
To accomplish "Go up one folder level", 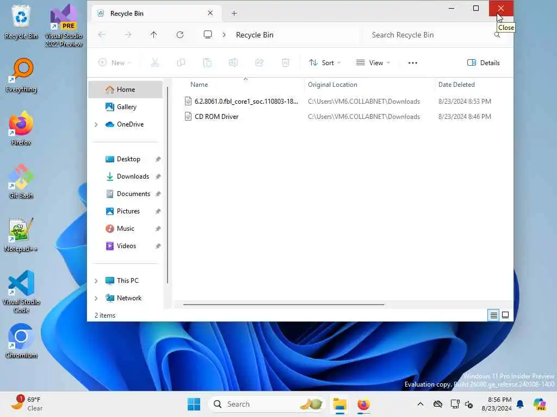I will pos(153,35).
